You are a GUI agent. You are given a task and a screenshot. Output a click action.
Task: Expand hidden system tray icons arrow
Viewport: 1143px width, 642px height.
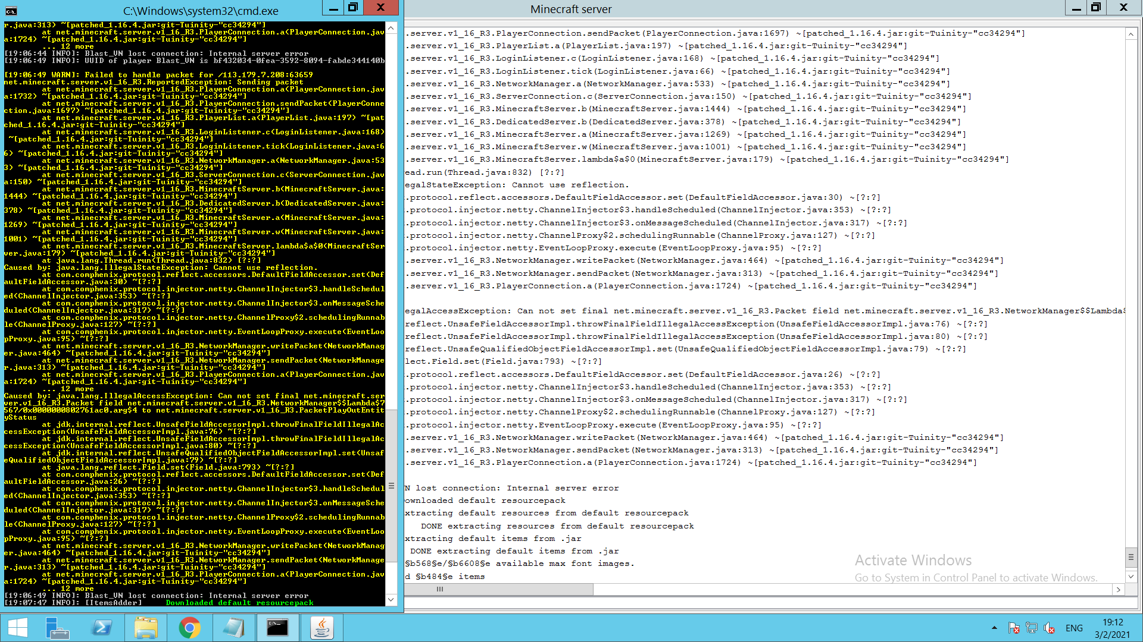tap(994, 628)
